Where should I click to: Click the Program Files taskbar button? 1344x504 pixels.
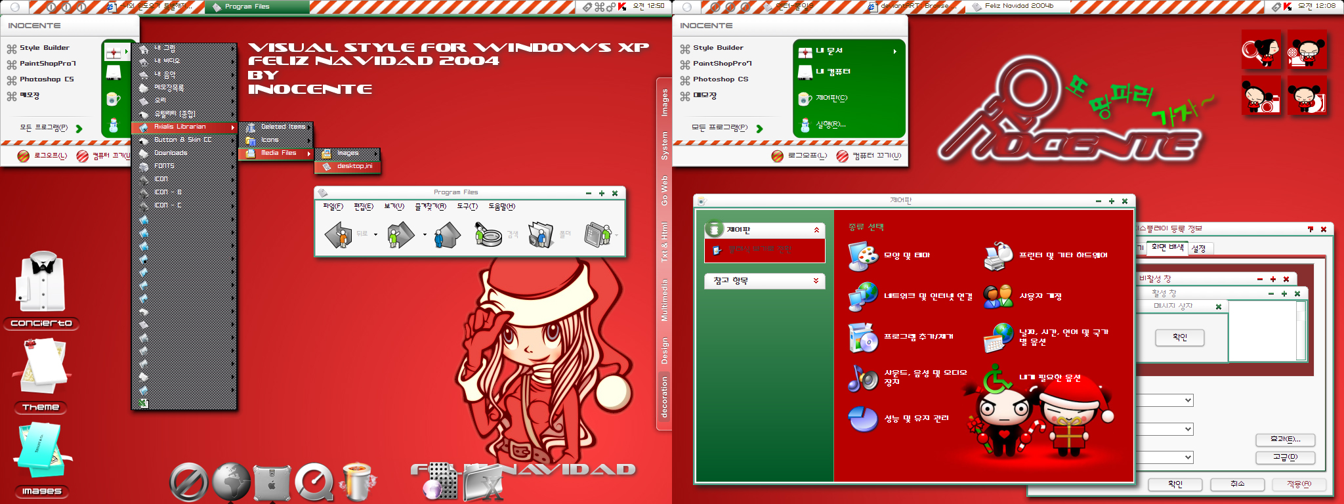[257, 7]
